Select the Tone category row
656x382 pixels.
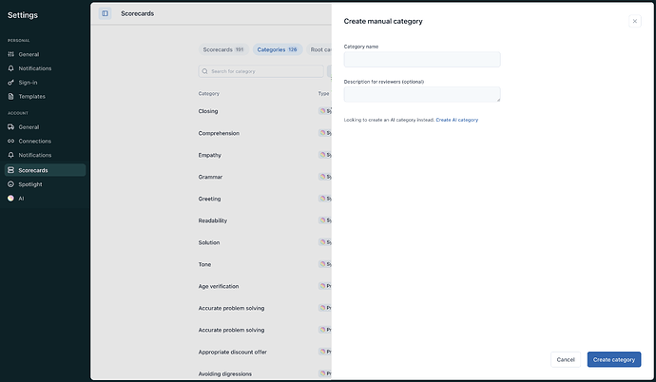(x=204, y=264)
